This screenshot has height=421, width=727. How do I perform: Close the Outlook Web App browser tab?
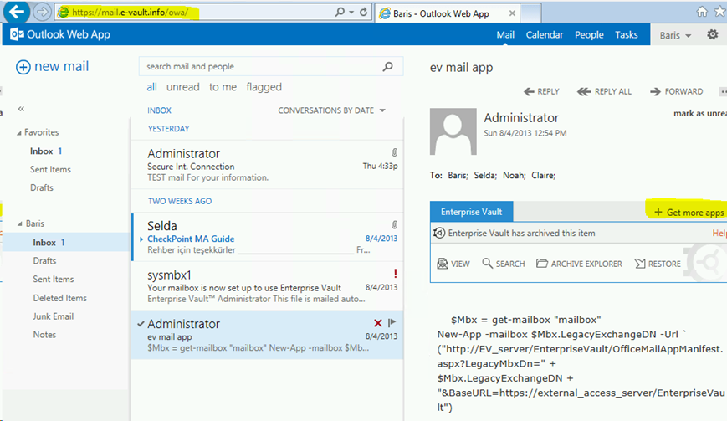[x=512, y=13]
